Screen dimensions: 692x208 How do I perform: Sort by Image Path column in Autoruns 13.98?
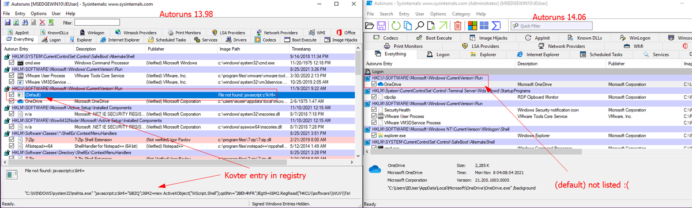[254, 49]
